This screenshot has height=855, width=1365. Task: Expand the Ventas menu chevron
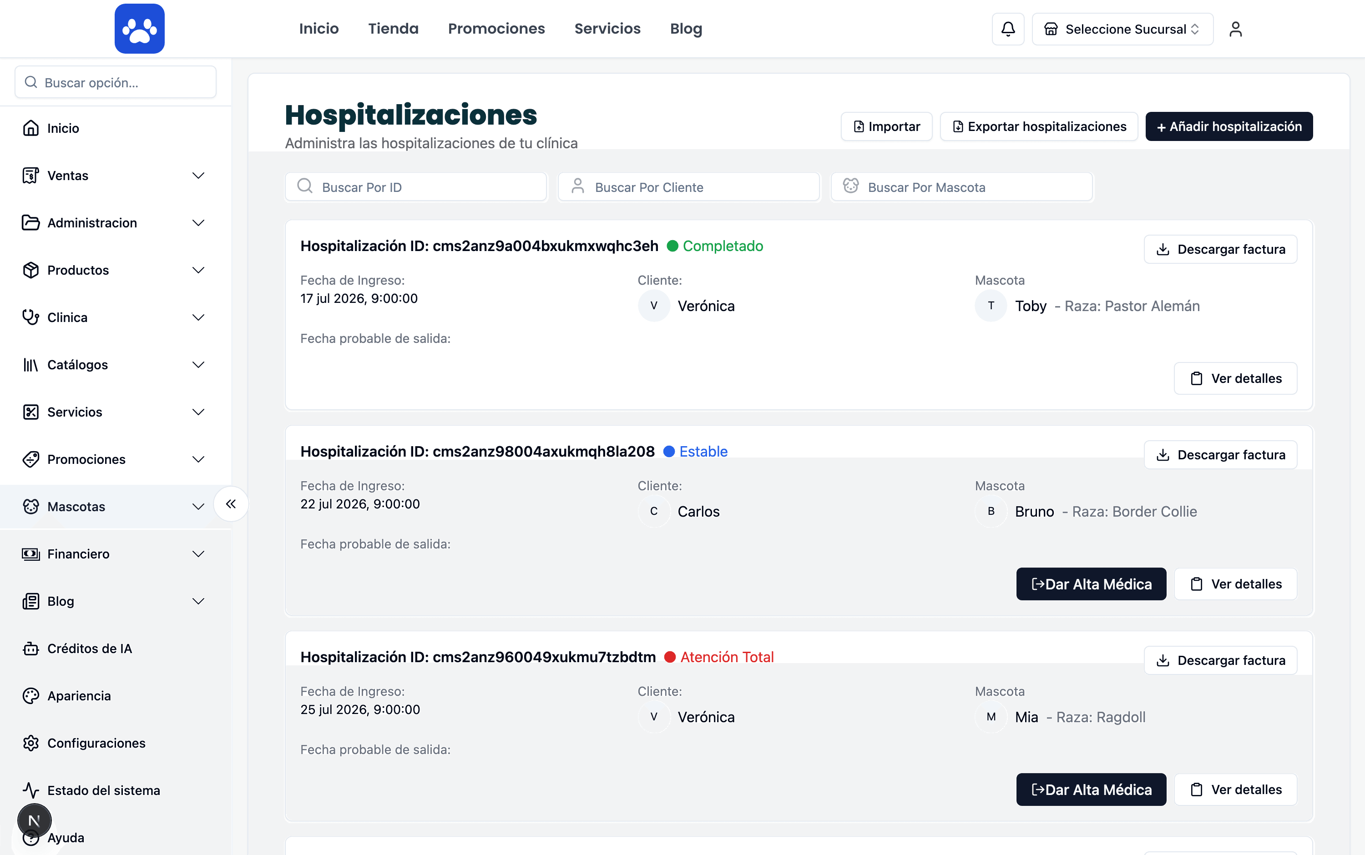click(x=198, y=176)
